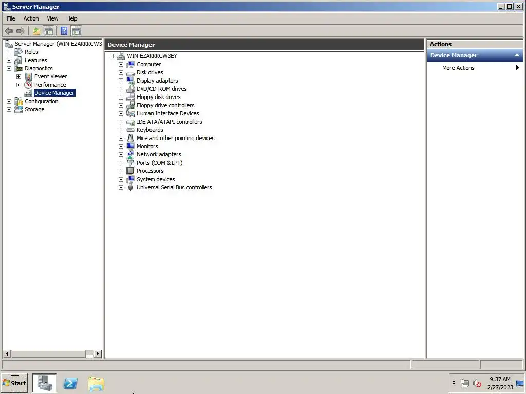Click the network tray icon

[464, 383]
